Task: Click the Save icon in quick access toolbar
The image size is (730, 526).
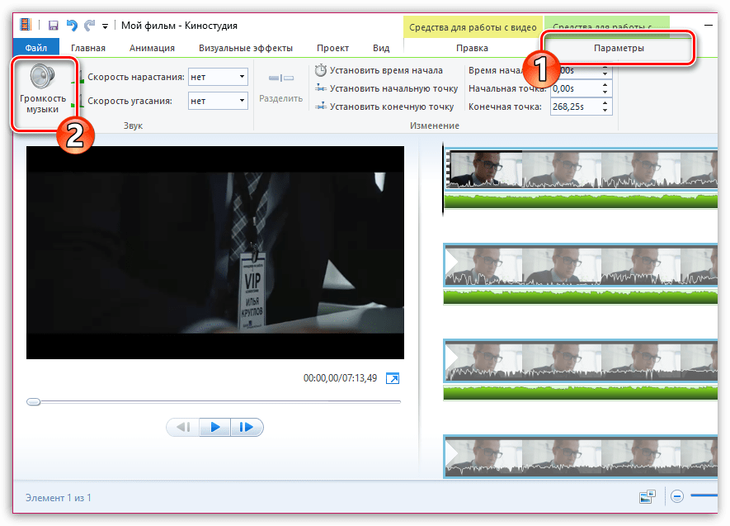Action: (53, 26)
